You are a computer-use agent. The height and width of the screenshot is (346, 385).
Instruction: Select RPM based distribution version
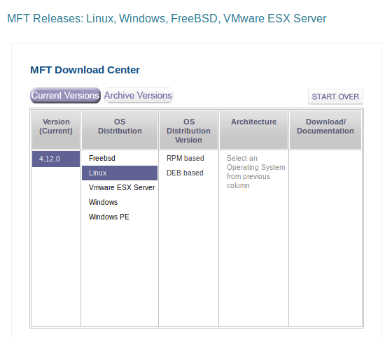pos(185,158)
